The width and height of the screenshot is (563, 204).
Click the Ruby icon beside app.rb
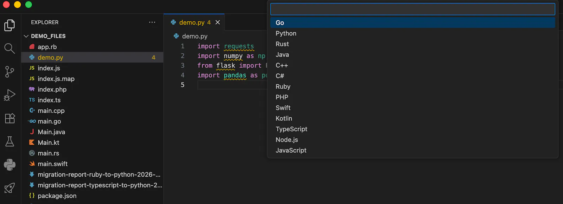click(x=32, y=47)
